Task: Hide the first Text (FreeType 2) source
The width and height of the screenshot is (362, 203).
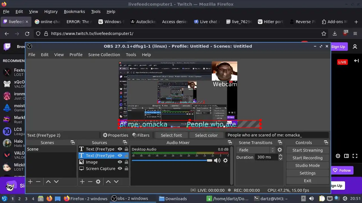Action: pos(120,149)
